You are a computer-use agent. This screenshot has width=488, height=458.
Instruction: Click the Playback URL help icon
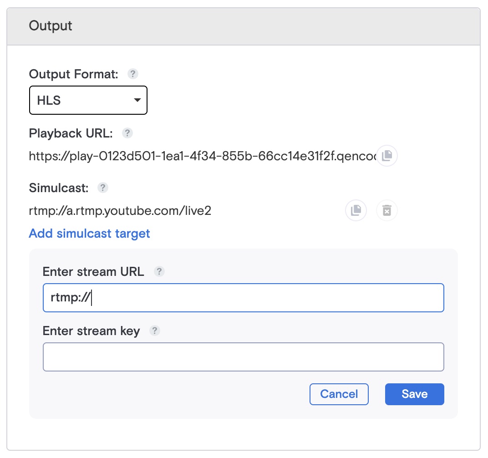point(127,133)
